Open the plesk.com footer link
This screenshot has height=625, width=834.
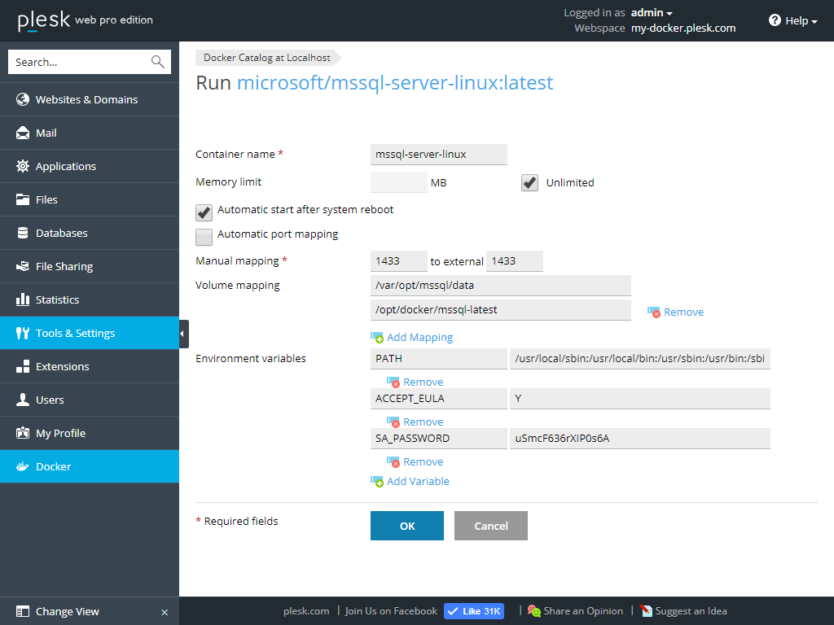click(306, 611)
